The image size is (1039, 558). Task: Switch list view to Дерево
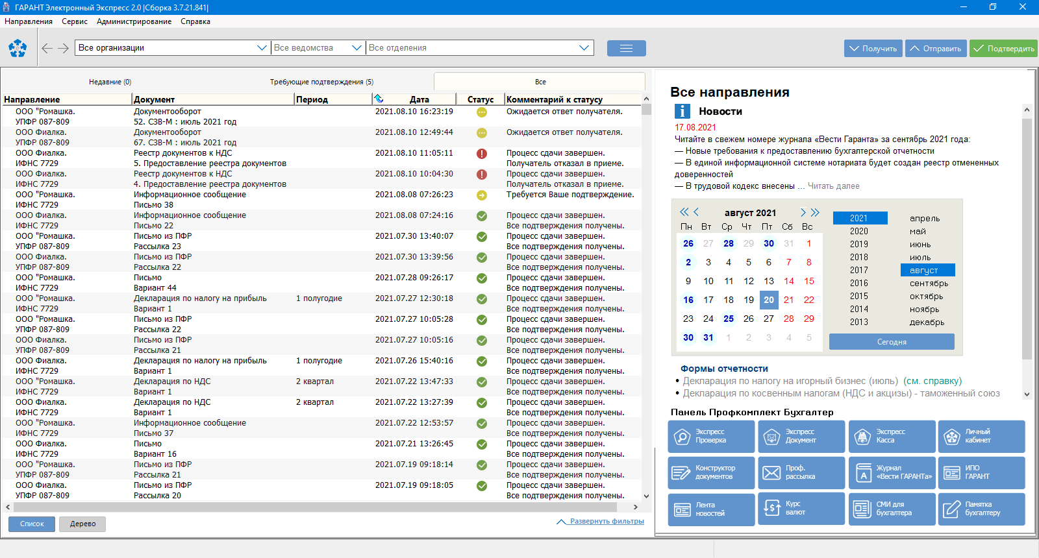tap(82, 524)
